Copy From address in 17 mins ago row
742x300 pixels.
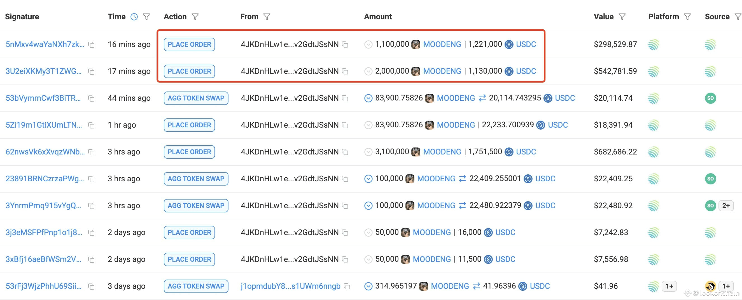point(345,72)
